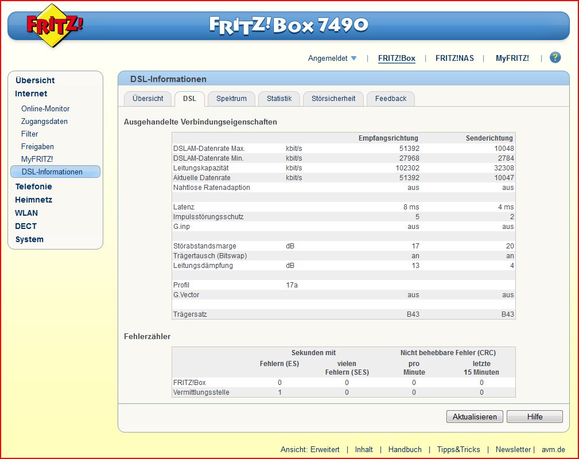Select the DSL tab
The height and width of the screenshot is (459, 579).
189,99
